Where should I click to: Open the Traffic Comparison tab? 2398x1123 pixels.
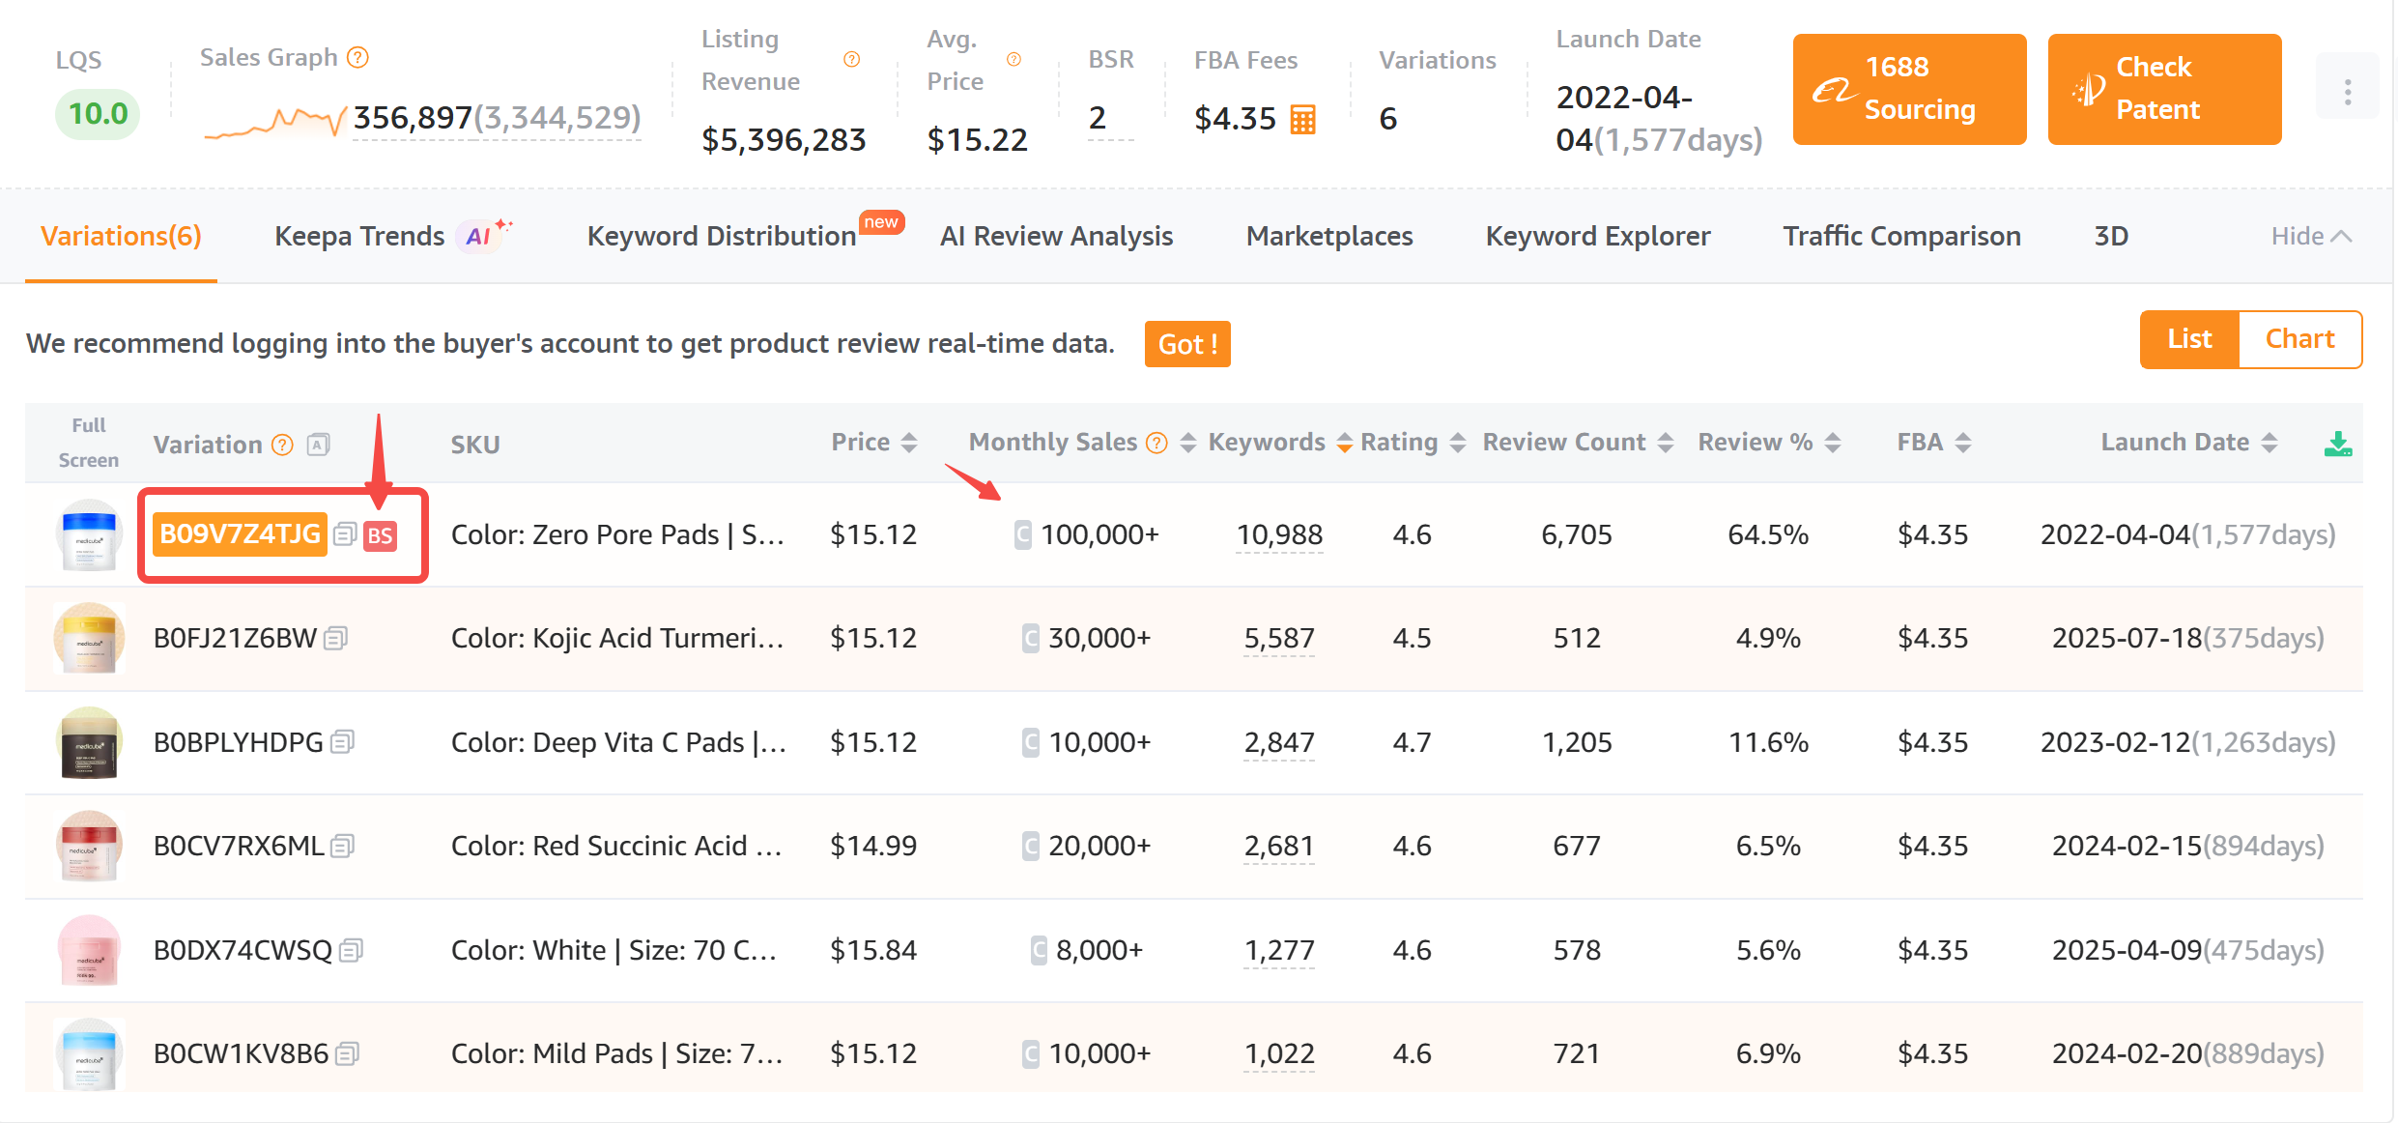[x=1901, y=236]
